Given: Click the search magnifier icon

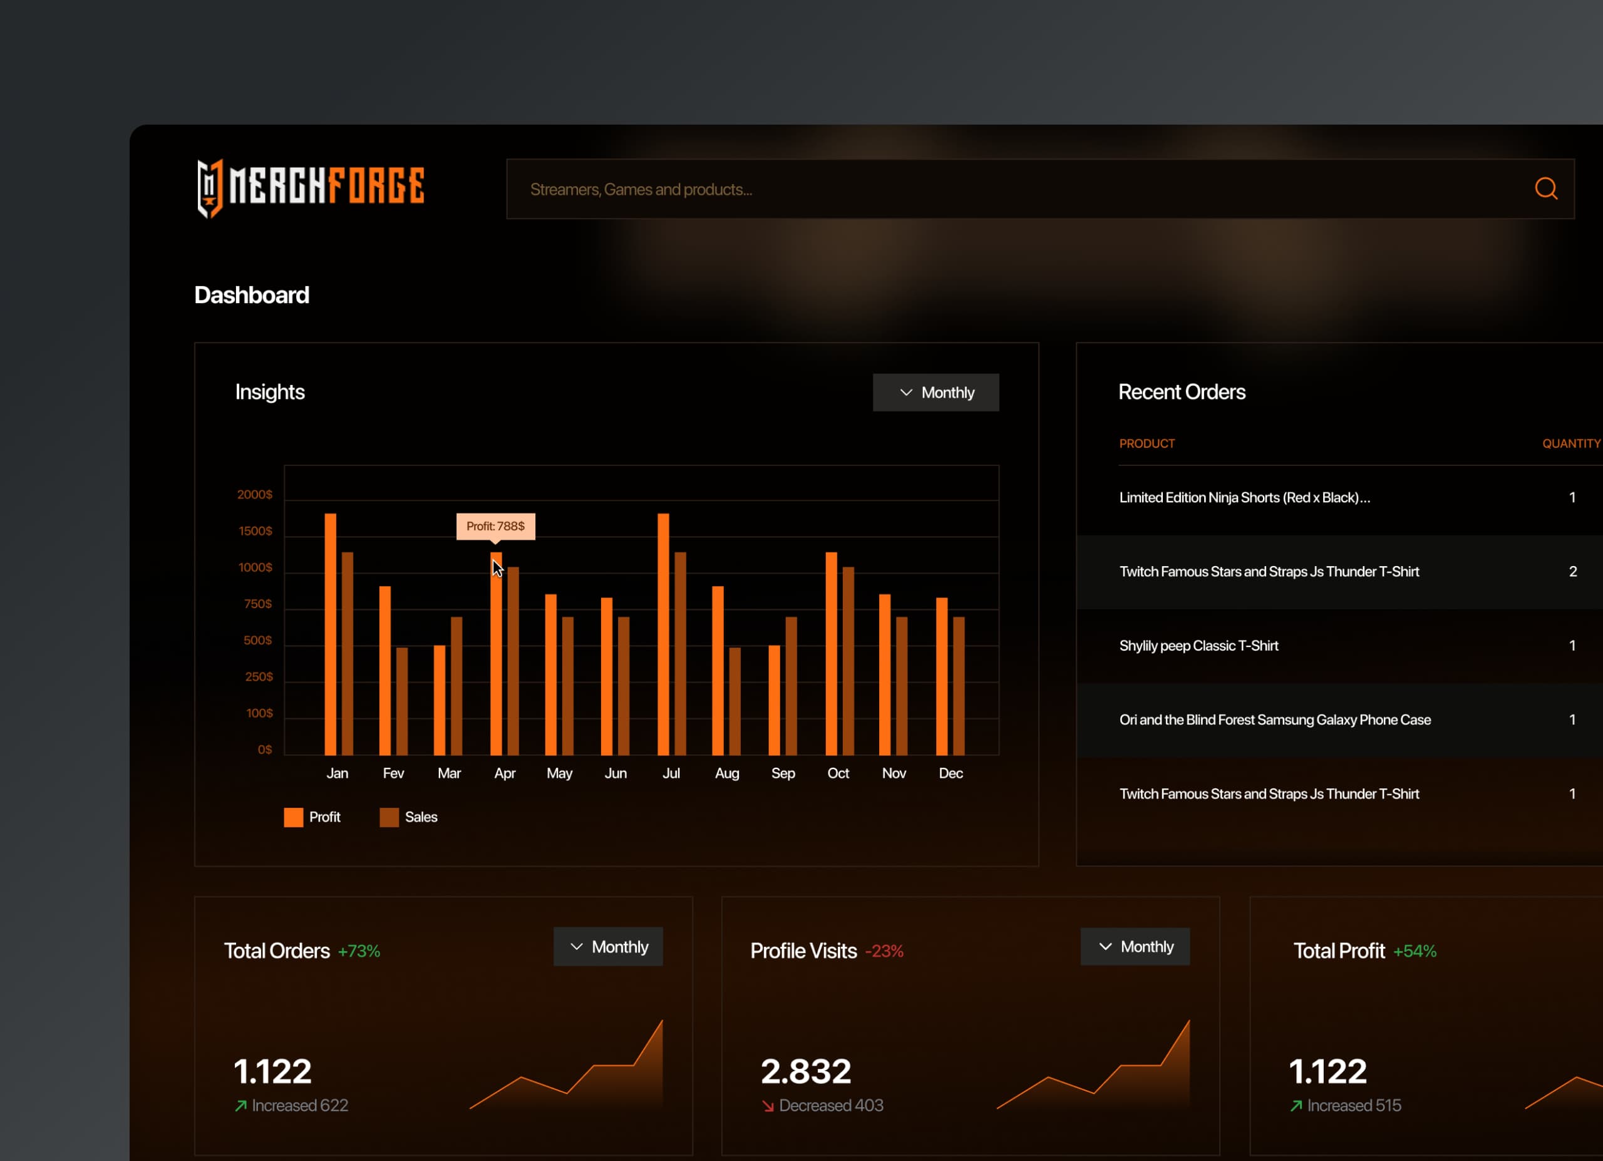Looking at the screenshot, I should (x=1545, y=188).
